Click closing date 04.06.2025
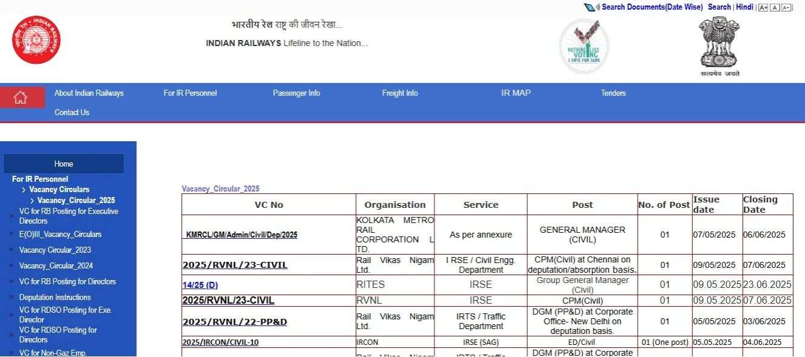Screen dimensions: 805x357 (x=767, y=342)
